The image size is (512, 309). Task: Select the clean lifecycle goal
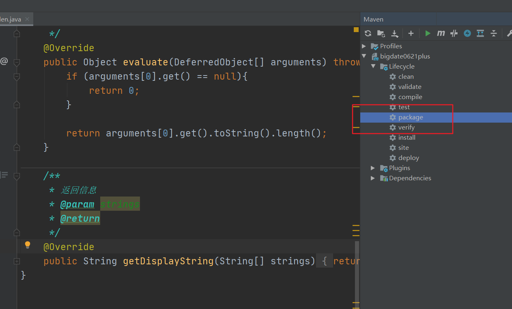coord(406,77)
